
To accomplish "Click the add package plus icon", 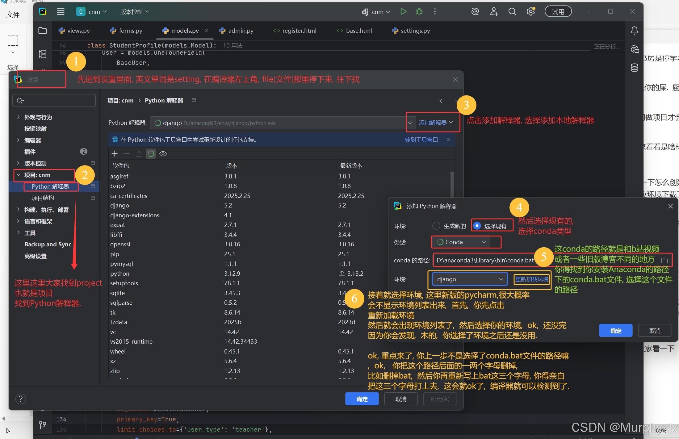I will point(115,154).
